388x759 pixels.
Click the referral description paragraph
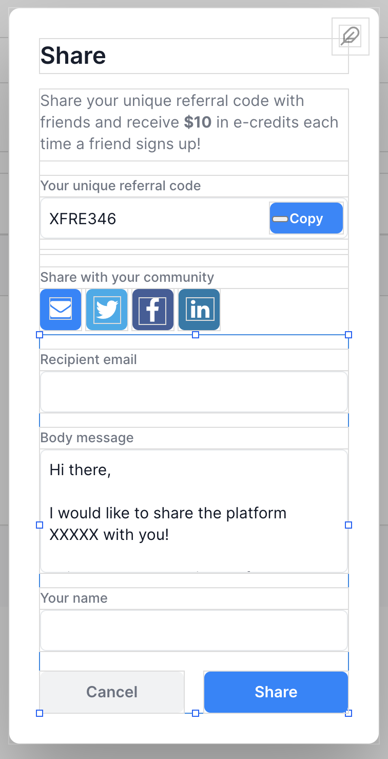189,122
